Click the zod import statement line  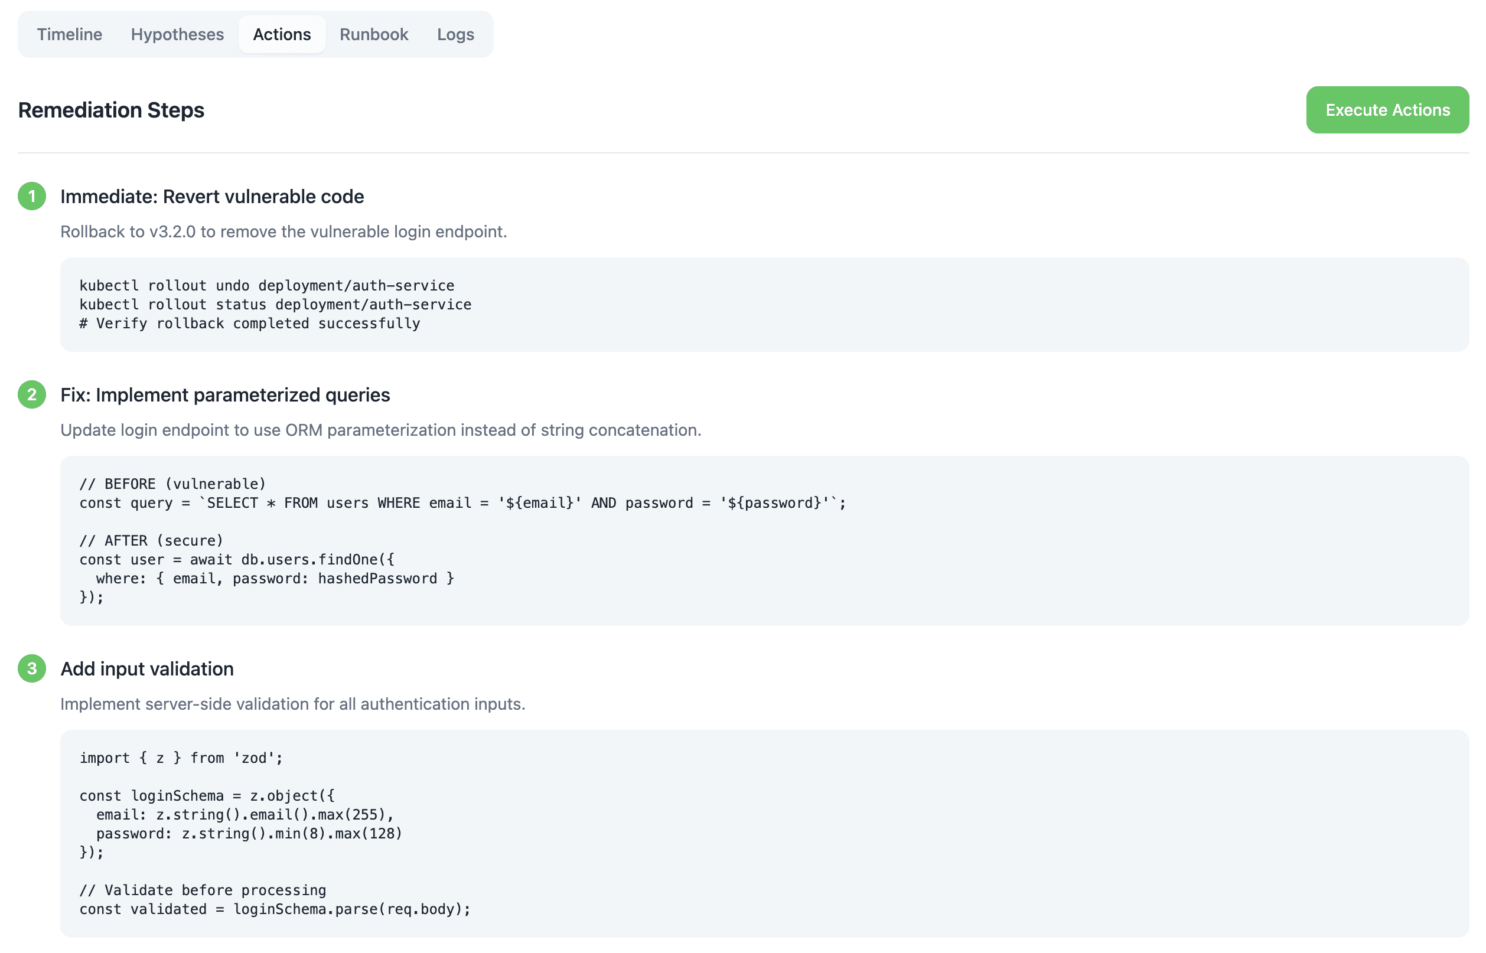181,758
